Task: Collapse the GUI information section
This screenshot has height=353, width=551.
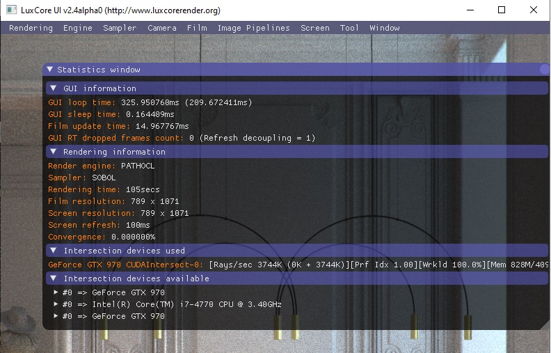Action: [54, 88]
